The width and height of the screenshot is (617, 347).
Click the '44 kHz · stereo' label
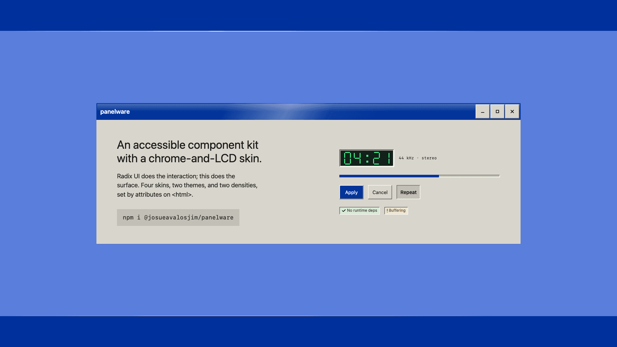click(x=417, y=158)
